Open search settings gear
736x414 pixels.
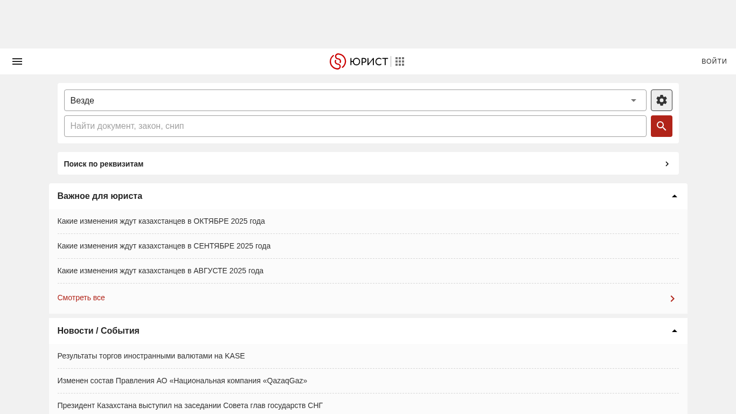[x=661, y=100]
